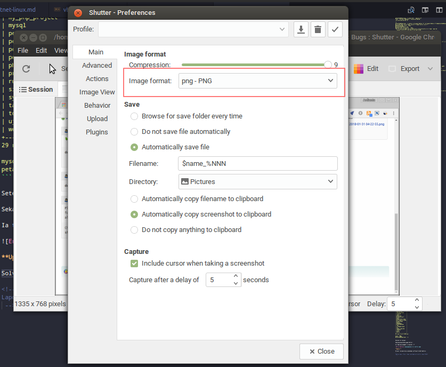Open the Plugins tab
446x367 pixels.
point(97,132)
